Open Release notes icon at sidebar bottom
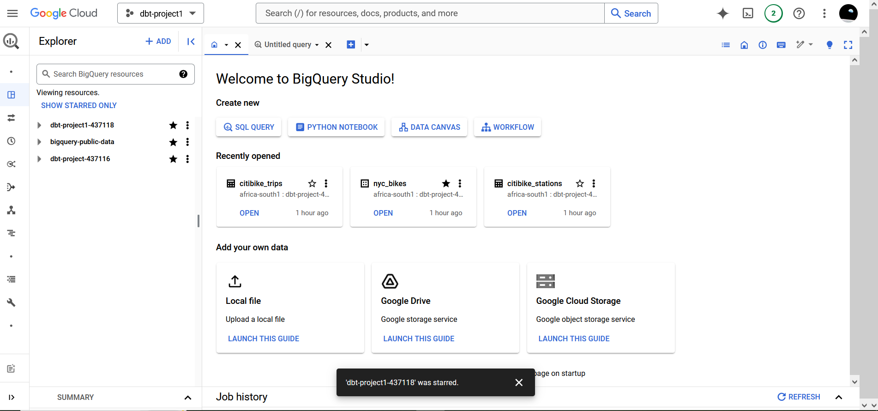 tap(11, 369)
